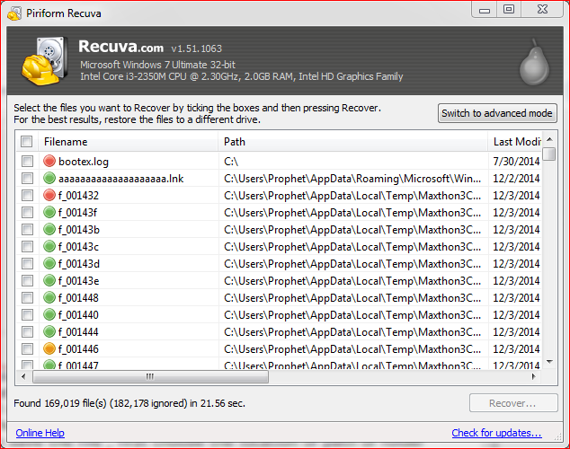Tick the checkbox for f_00143f
Viewport: 570px width, 449px height.
(27, 212)
